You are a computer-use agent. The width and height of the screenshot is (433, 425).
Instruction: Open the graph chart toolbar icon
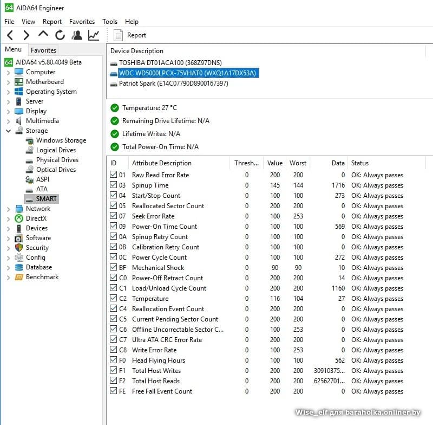pos(94,35)
